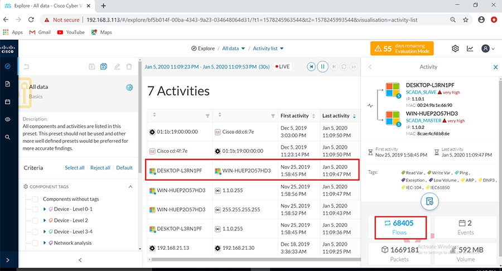This screenshot has height=271, width=502.
Task: Click the refresh loop playback button
Action: tap(344, 66)
